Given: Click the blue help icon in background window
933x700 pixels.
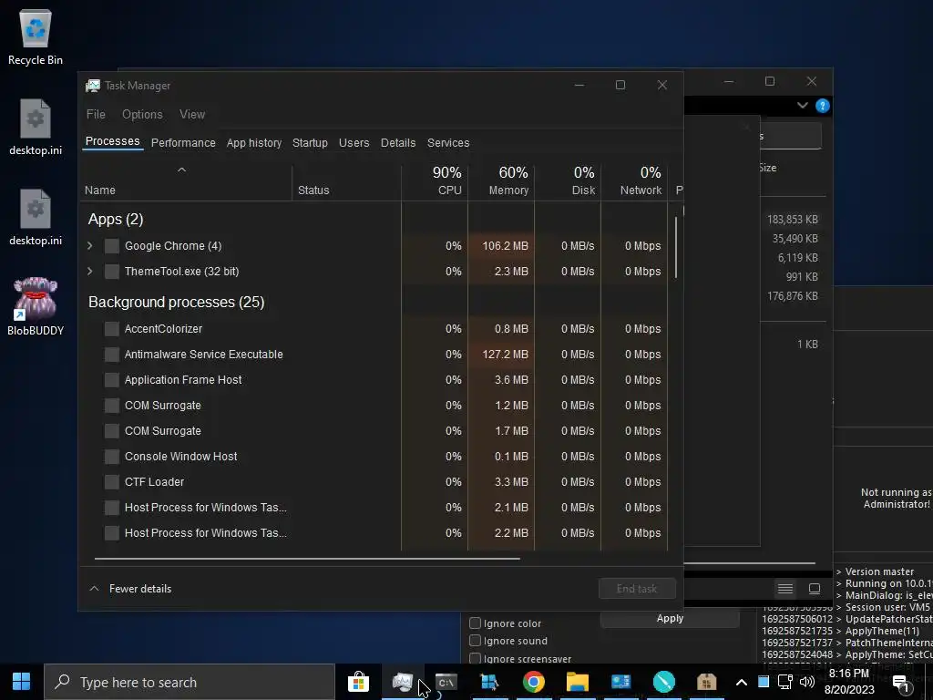Looking at the screenshot, I should tap(823, 106).
